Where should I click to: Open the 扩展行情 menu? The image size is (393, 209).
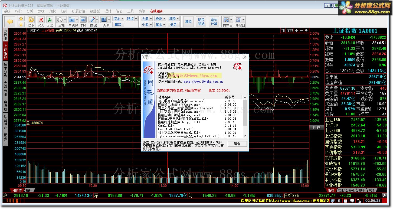coord(78,11)
